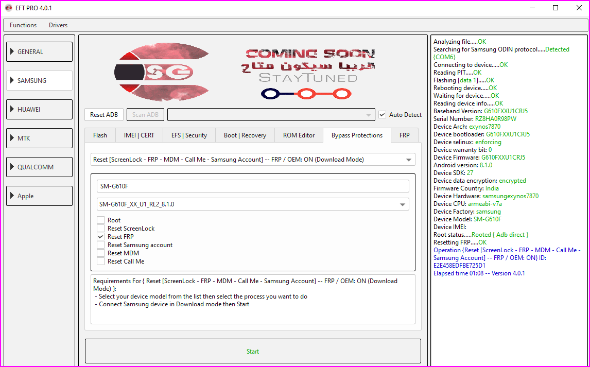Viewport: 590px width, 367px height.
Task: Open the Functions menu
Action: click(x=23, y=25)
